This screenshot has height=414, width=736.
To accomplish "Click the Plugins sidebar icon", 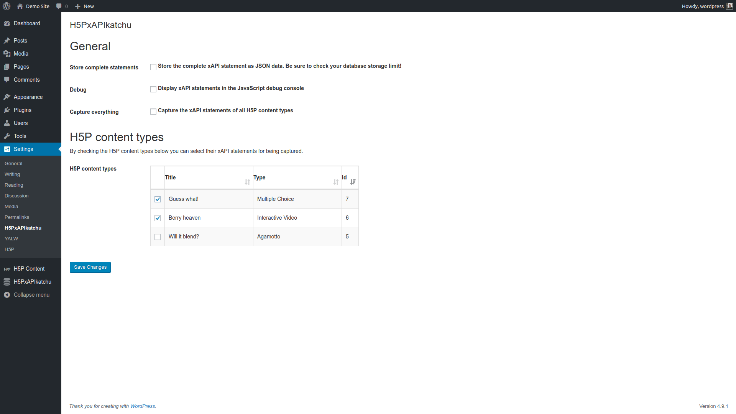I will point(7,110).
